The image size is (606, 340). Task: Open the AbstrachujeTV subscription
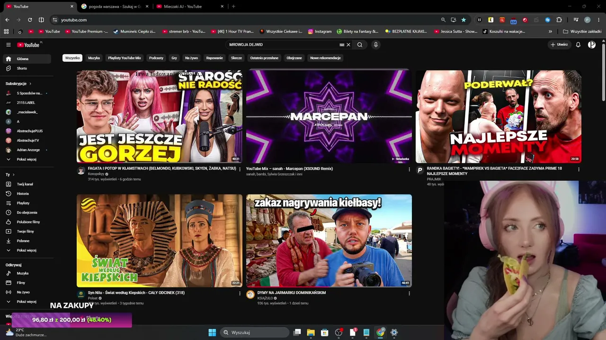pos(28,141)
